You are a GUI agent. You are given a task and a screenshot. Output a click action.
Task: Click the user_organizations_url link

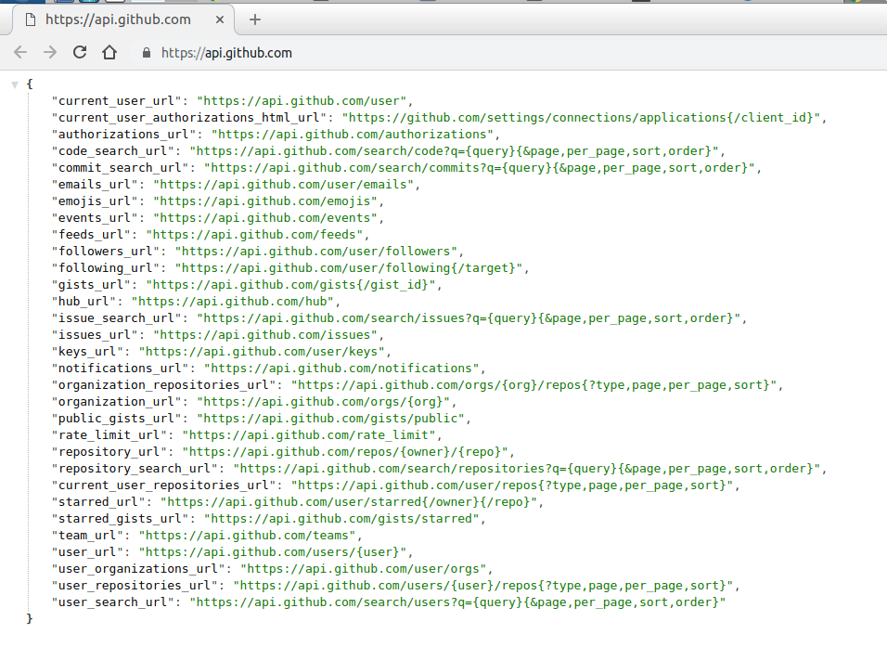[x=365, y=568]
